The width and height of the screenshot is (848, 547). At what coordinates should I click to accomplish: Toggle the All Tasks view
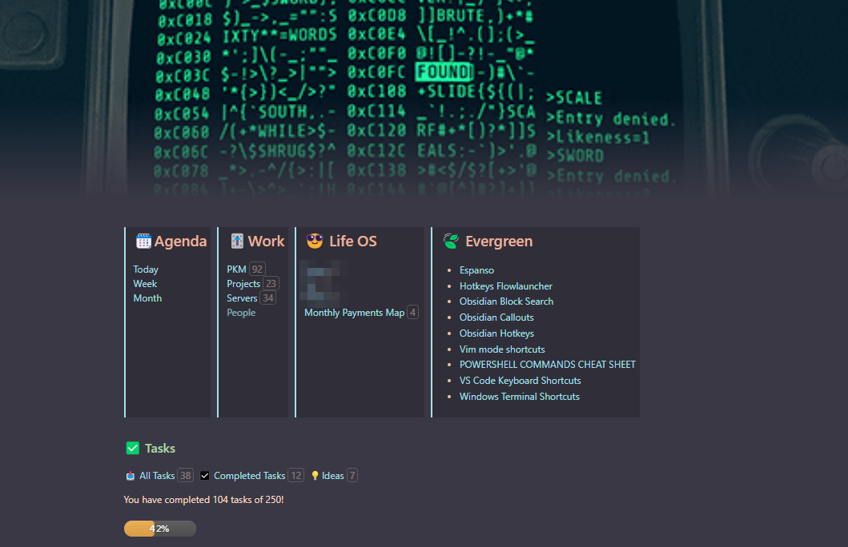point(159,475)
